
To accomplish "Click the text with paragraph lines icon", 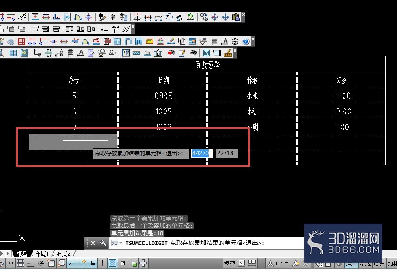I will 123,17.
